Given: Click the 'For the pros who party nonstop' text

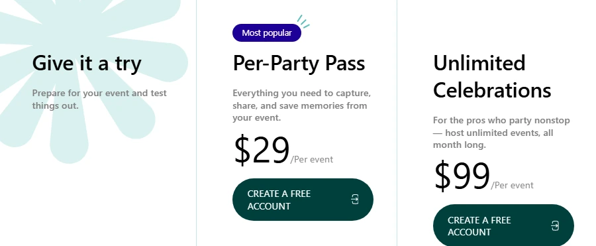Looking at the screenshot, I should (501, 133).
